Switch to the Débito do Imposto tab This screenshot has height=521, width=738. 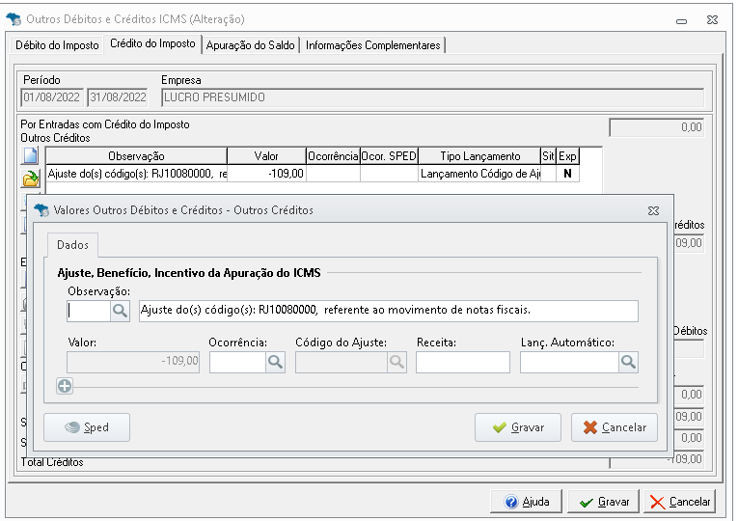pyautogui.click(x=57, y=45)
